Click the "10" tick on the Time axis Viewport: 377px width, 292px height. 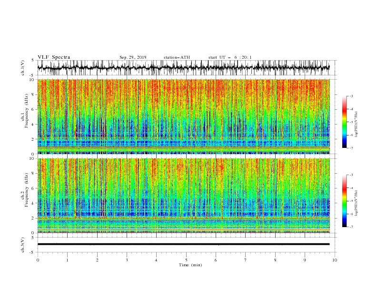(335, 260)
